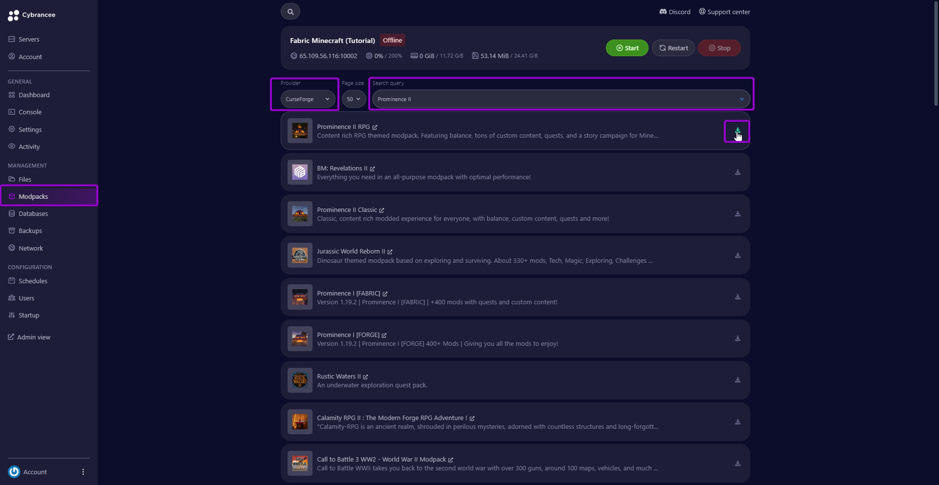Install BM: Revelations II via download icon

coord(738,172)
